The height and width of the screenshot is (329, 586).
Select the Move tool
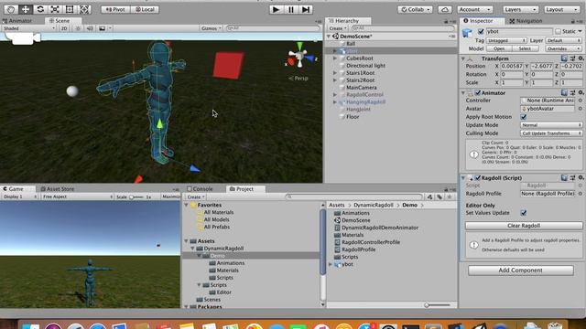[x=26, y=9]
